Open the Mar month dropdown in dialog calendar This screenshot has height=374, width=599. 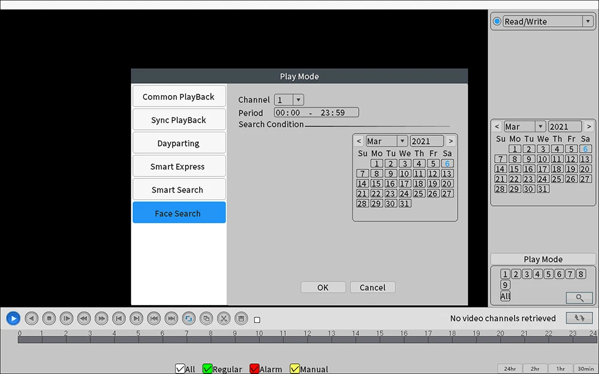point(402,141)
